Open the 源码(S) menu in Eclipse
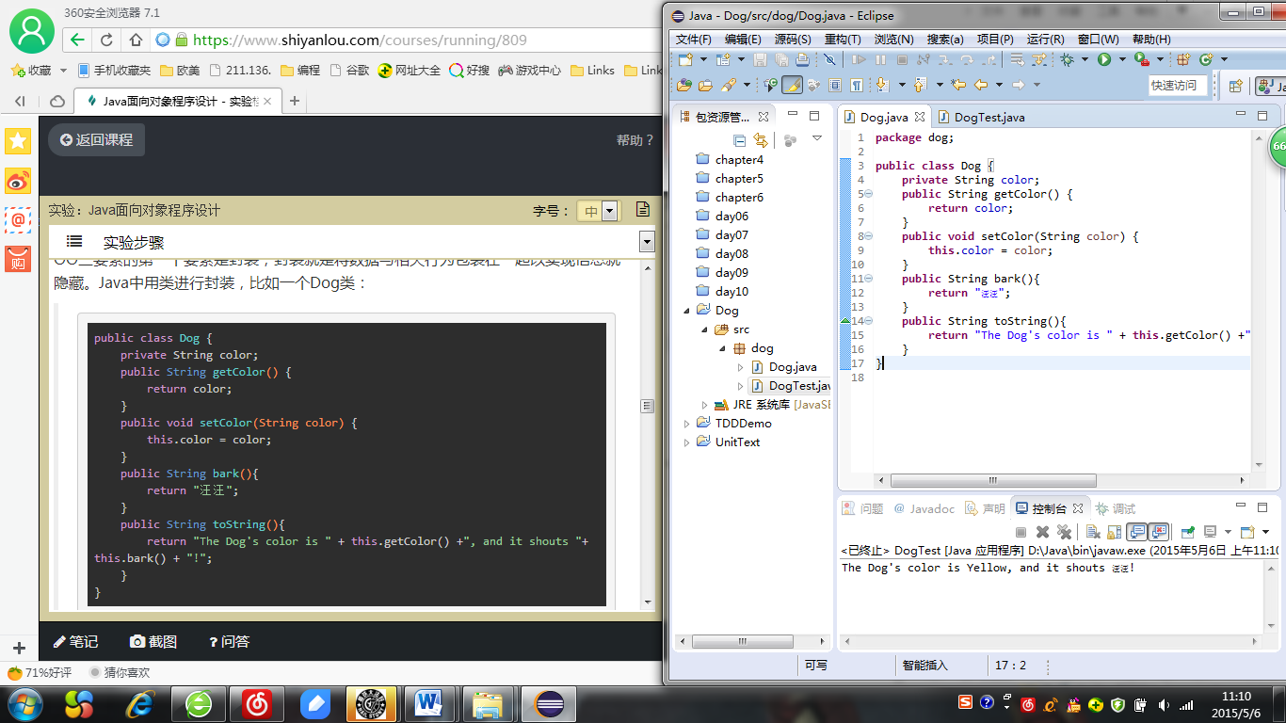This screenshot has width=1286, height=723. coord(793,40)
